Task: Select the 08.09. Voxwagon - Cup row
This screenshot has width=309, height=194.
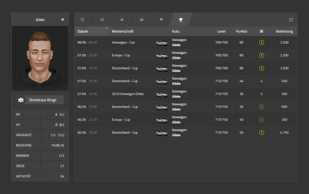Action: pos(185,43)
